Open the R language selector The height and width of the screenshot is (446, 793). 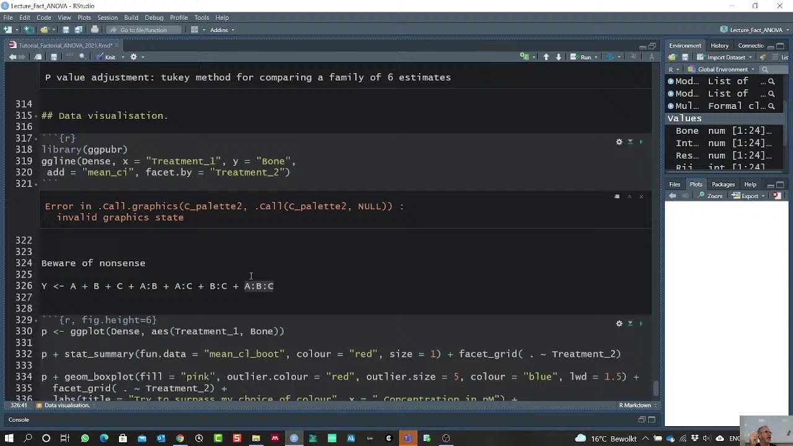click(673, 69)
